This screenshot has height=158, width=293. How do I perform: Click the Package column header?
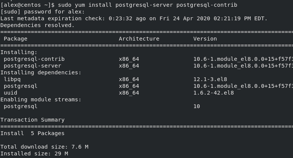[15, 39]
